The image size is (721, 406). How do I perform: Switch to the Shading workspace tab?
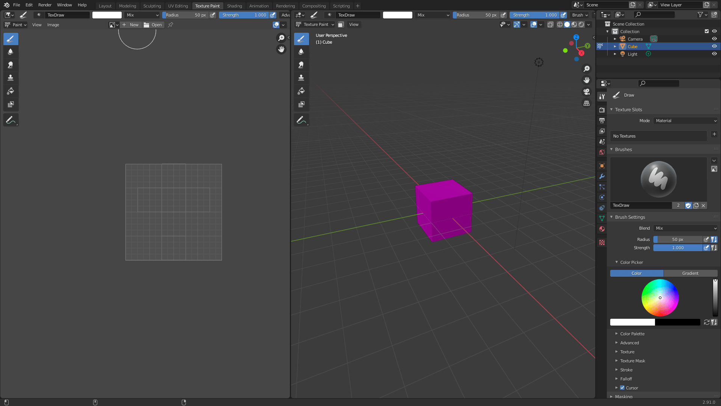pos(234,6)
